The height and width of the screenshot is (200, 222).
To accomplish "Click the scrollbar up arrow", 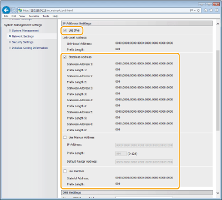I will pyautogui.click(x=218, y=24).
